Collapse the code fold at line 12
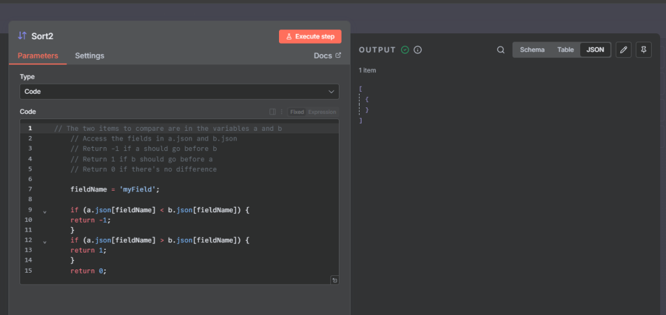This screenshot has height=315, width=666. pos(44,241)
